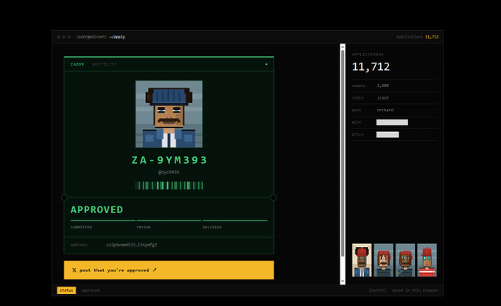Viewport: 501px width, 306px height.
Task: Click the scrollbar down arrow
Action: [x=343, y=282]
